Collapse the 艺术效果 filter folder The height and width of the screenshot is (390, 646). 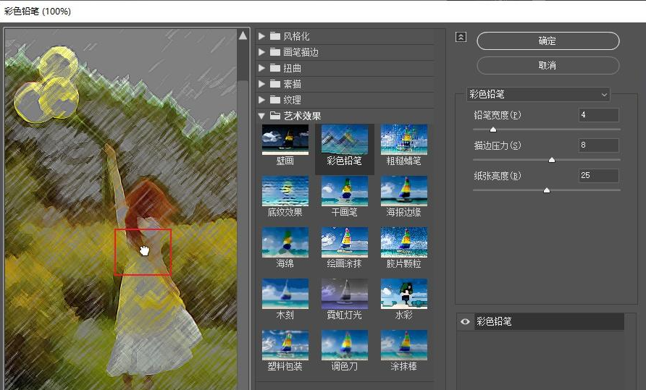(x=262, y=116)
